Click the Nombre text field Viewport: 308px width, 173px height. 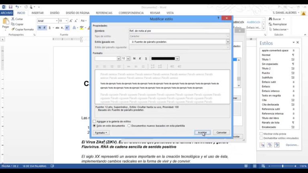[x=179, y=31]
